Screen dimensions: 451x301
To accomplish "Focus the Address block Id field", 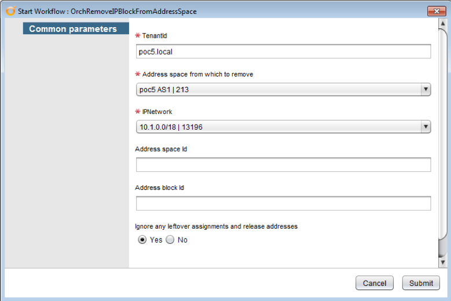I will tap(283, 203).
